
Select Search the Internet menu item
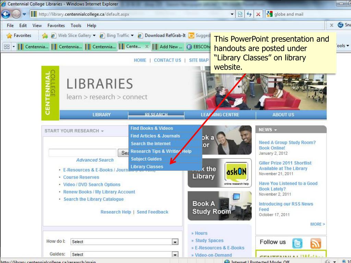pos(165,143)
